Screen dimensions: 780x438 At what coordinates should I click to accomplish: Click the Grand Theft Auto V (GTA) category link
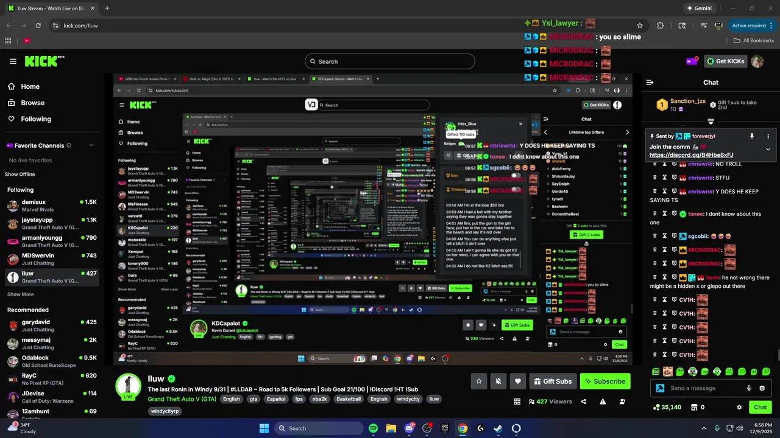tap(182, 399)
